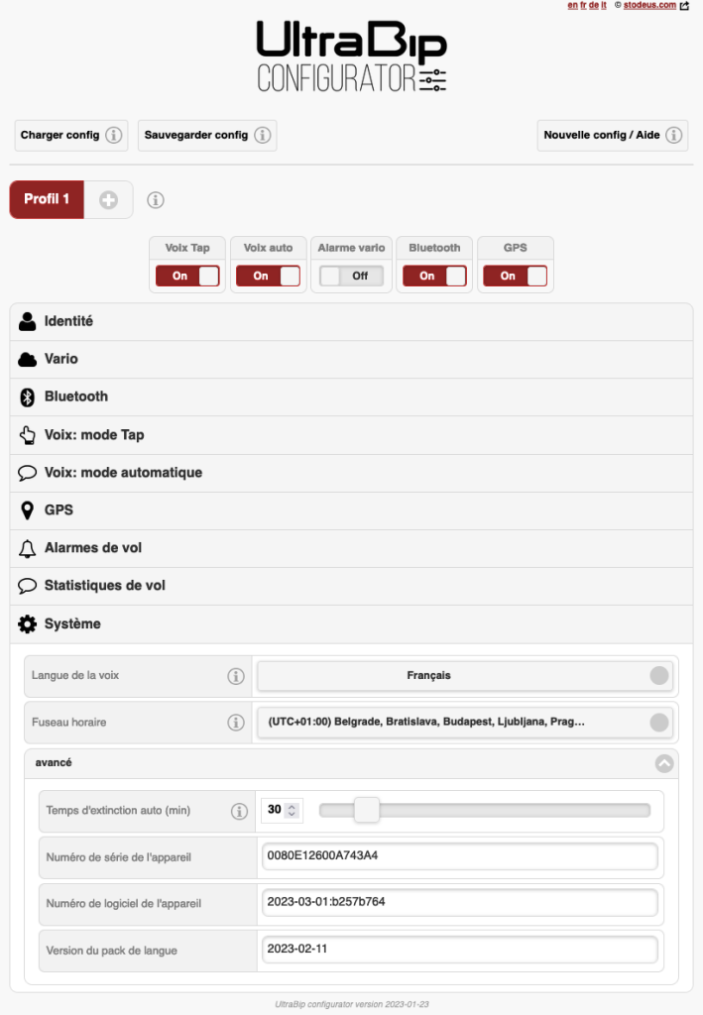
Task: Click info icon for Fuseau horaire
Action: tap(236, 723)
